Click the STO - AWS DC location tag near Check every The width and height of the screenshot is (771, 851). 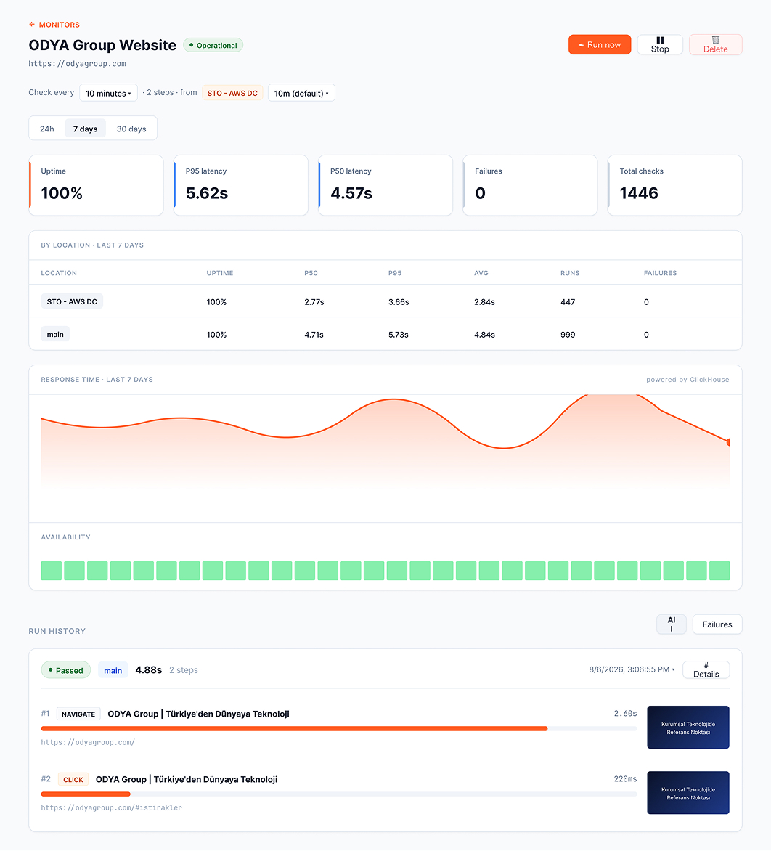pos(232,93)
